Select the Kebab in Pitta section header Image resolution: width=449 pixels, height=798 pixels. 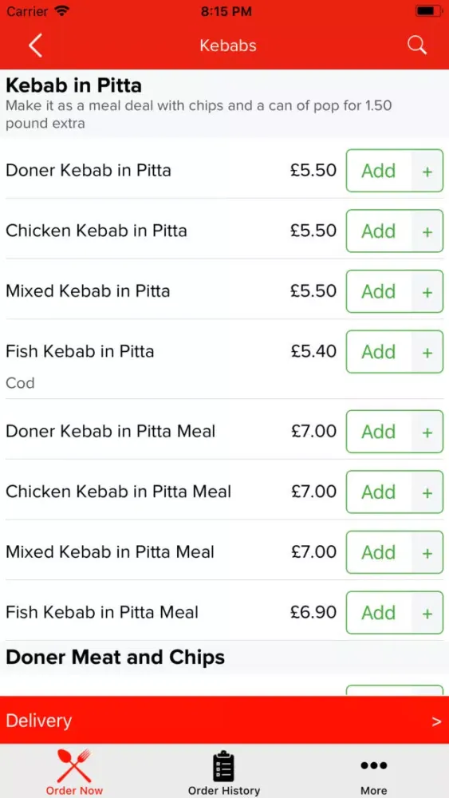[73, 85]
